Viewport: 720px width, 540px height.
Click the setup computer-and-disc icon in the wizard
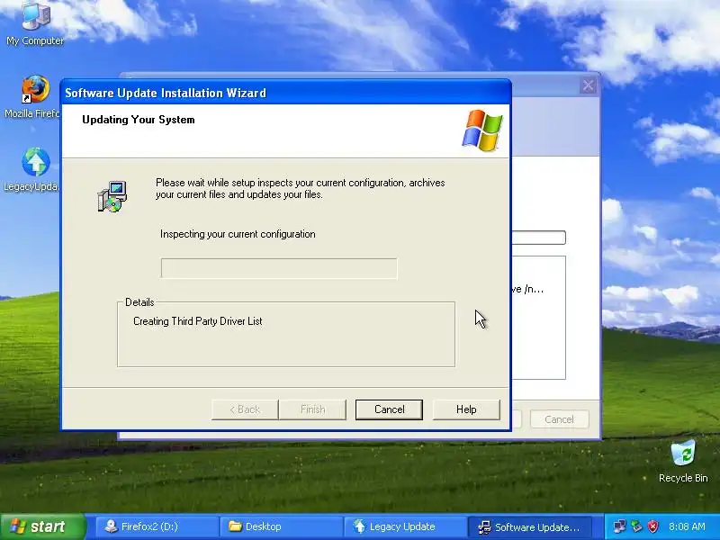(112, 196)
